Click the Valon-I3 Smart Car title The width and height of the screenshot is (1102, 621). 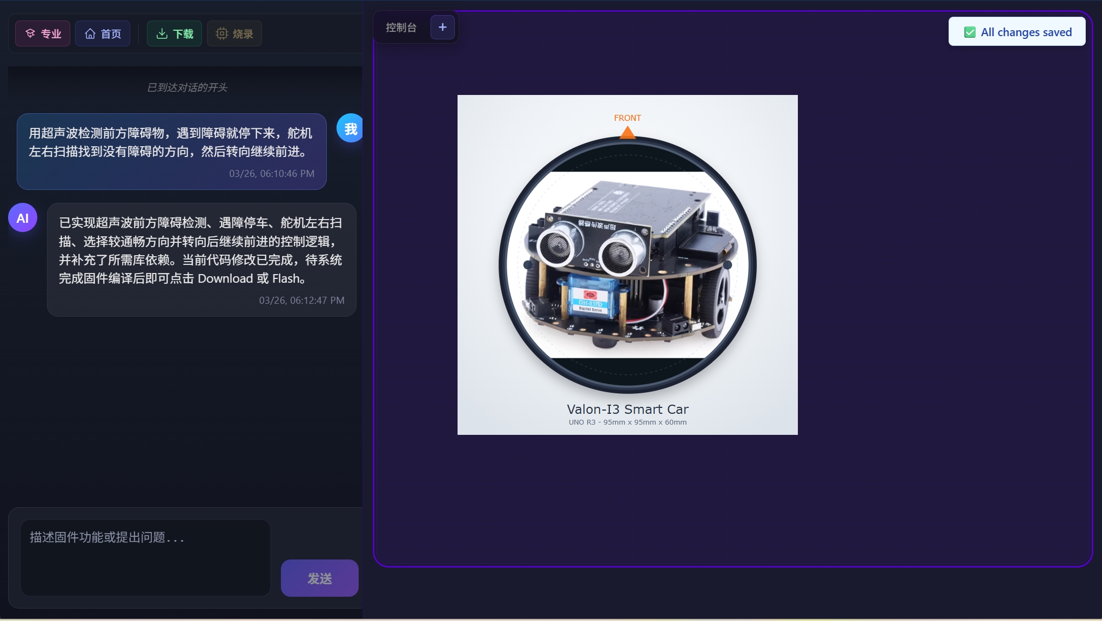coord(627,409)
